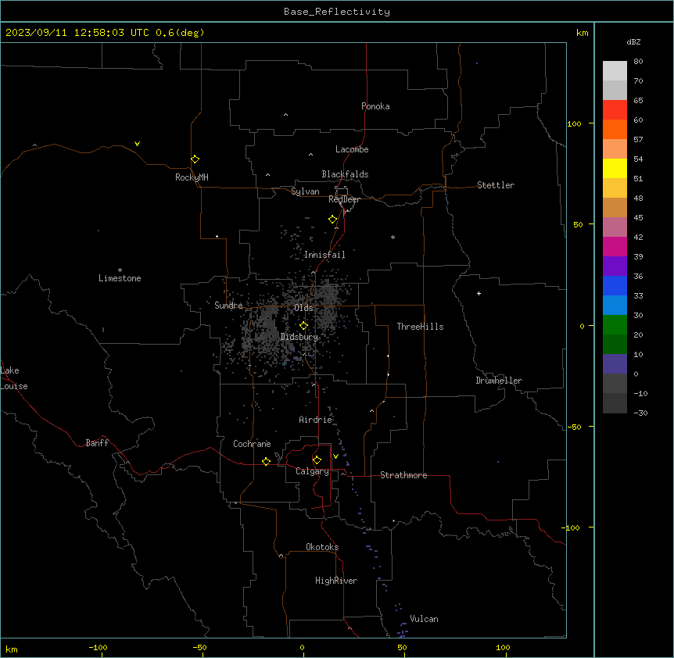Image resolution: width=674 pixels, height=658 pixels.
Task: Click the -100 tick on bottom axis
Action: click(x=98, y=648)
